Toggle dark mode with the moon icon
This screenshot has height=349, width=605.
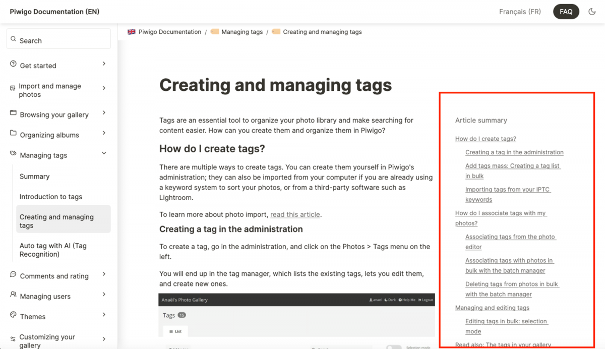pos(592,11)
